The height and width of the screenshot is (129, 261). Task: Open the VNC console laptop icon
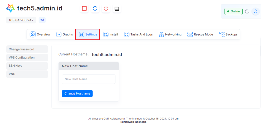pos(117,8)
